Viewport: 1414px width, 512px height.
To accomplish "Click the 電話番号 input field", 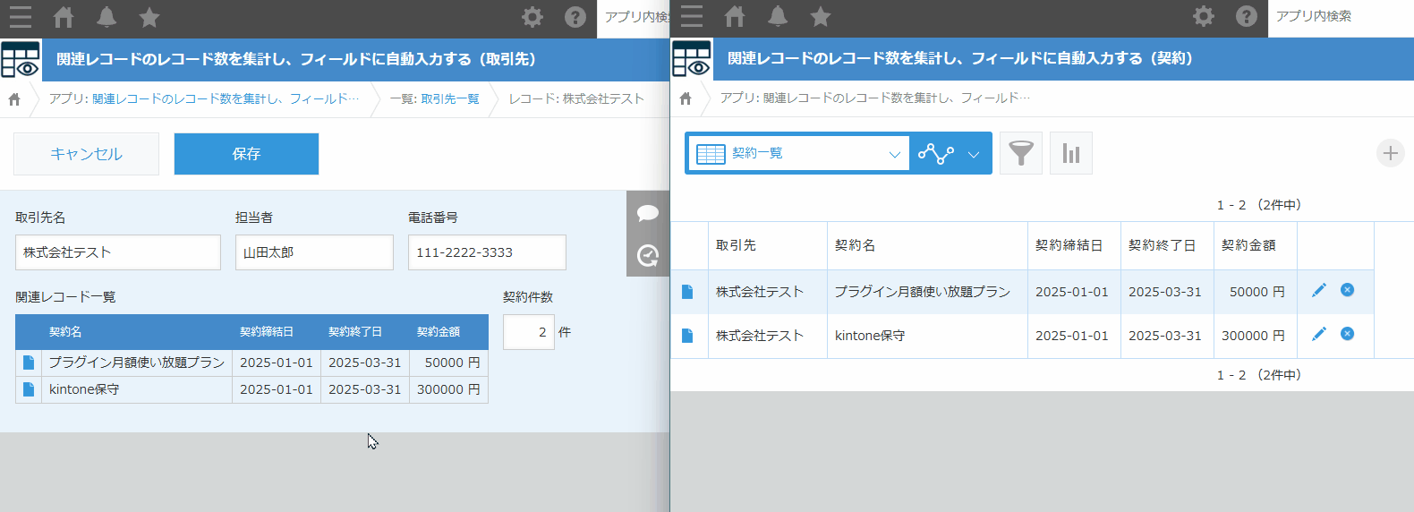I will (x=487, y=252).
